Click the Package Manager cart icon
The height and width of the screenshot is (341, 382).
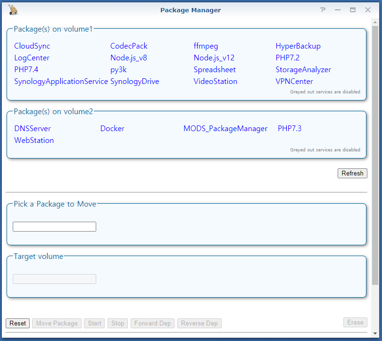click(x=13, y=10)
